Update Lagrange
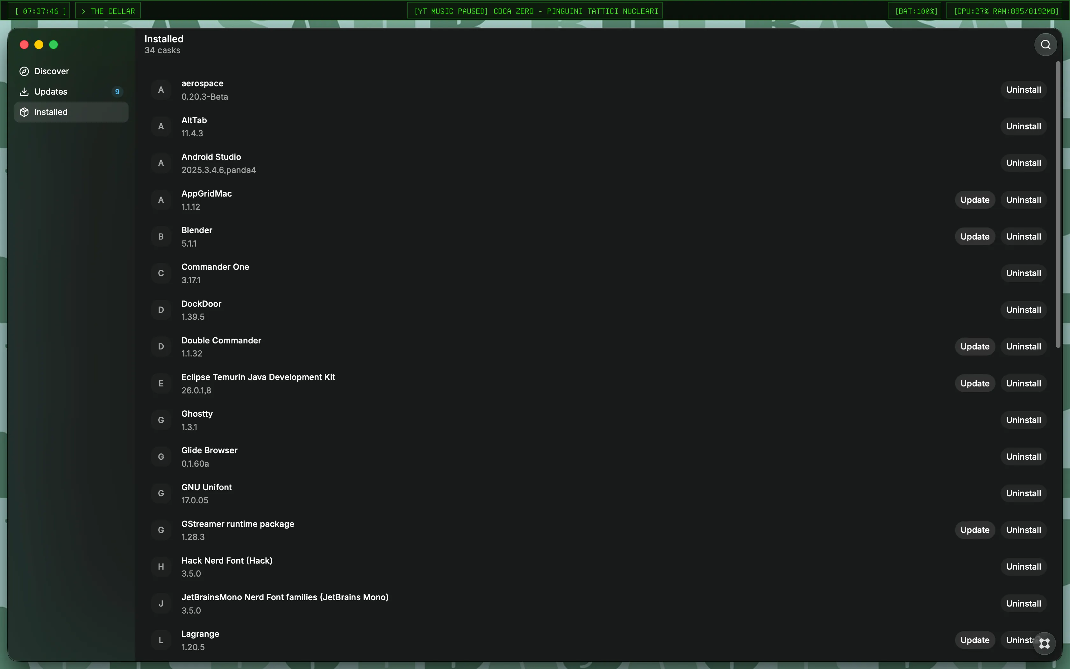The width and height of the screenshot is (1070, 669). pyautogui.click(x=974, y=640)
